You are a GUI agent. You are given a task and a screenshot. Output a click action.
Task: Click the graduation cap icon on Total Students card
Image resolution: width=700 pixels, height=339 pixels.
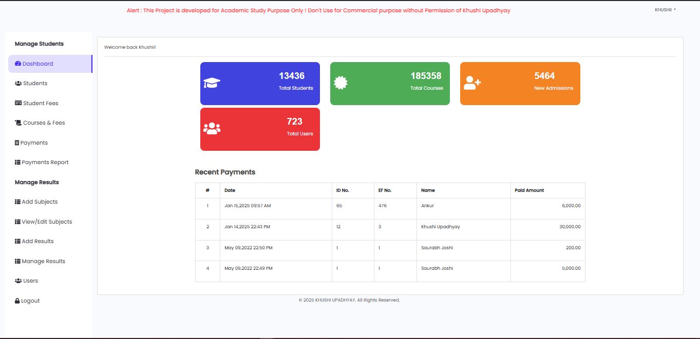(x=212, y=83)
